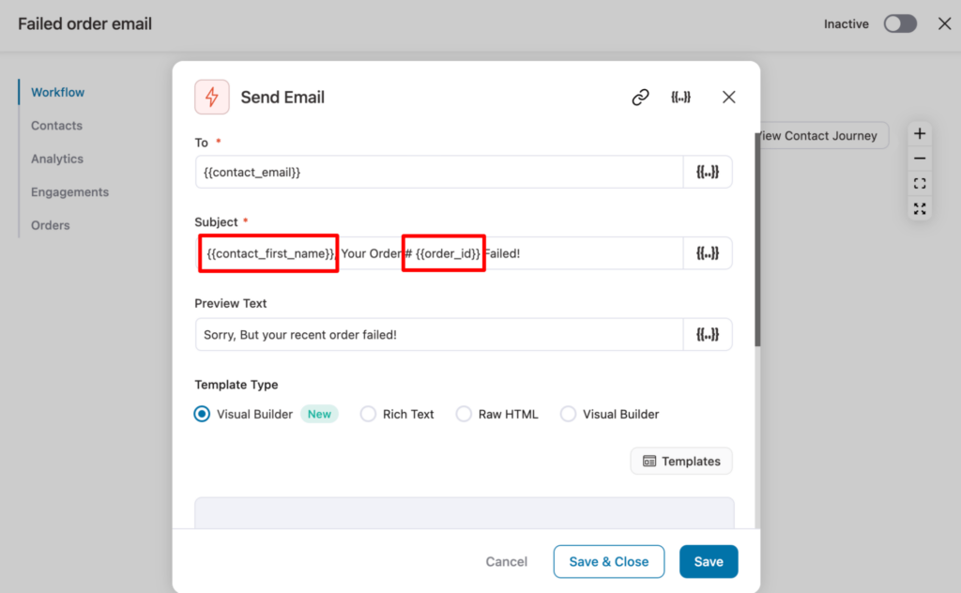Image resolution: width=961 pixels, height=593 pixels.
Task: Go to the Engagements sidebar tab
Action: tap(69, 192)
